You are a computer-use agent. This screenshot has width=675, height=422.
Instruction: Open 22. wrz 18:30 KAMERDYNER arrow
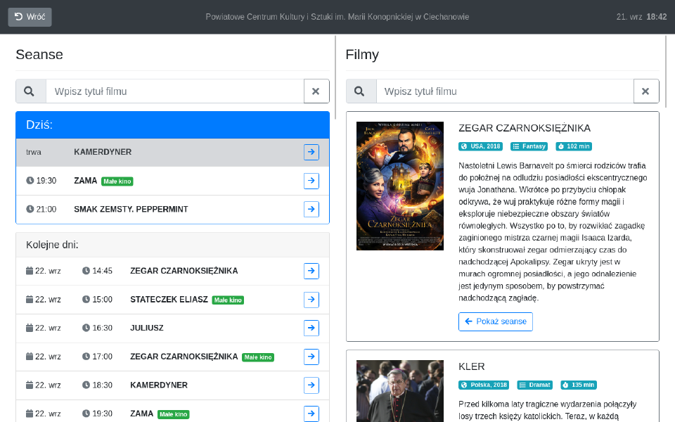[311, 385]
